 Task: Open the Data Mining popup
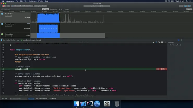[x=53, y=99]
